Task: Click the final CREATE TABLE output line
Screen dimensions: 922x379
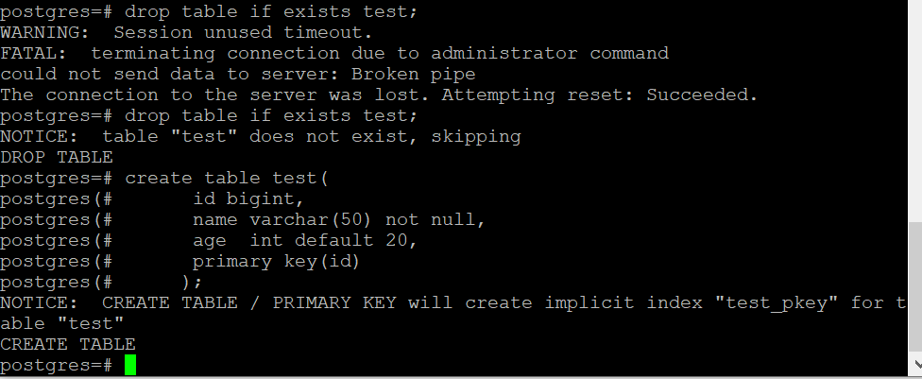Action: [68, 344]
